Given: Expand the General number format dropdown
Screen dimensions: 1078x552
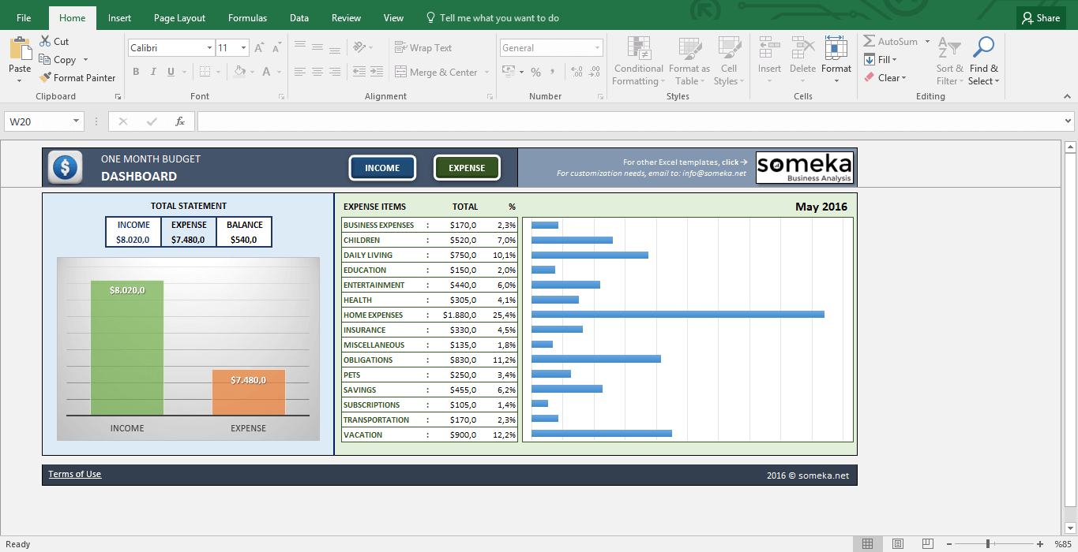Looking at the screenshot, I should pos(596,48).
